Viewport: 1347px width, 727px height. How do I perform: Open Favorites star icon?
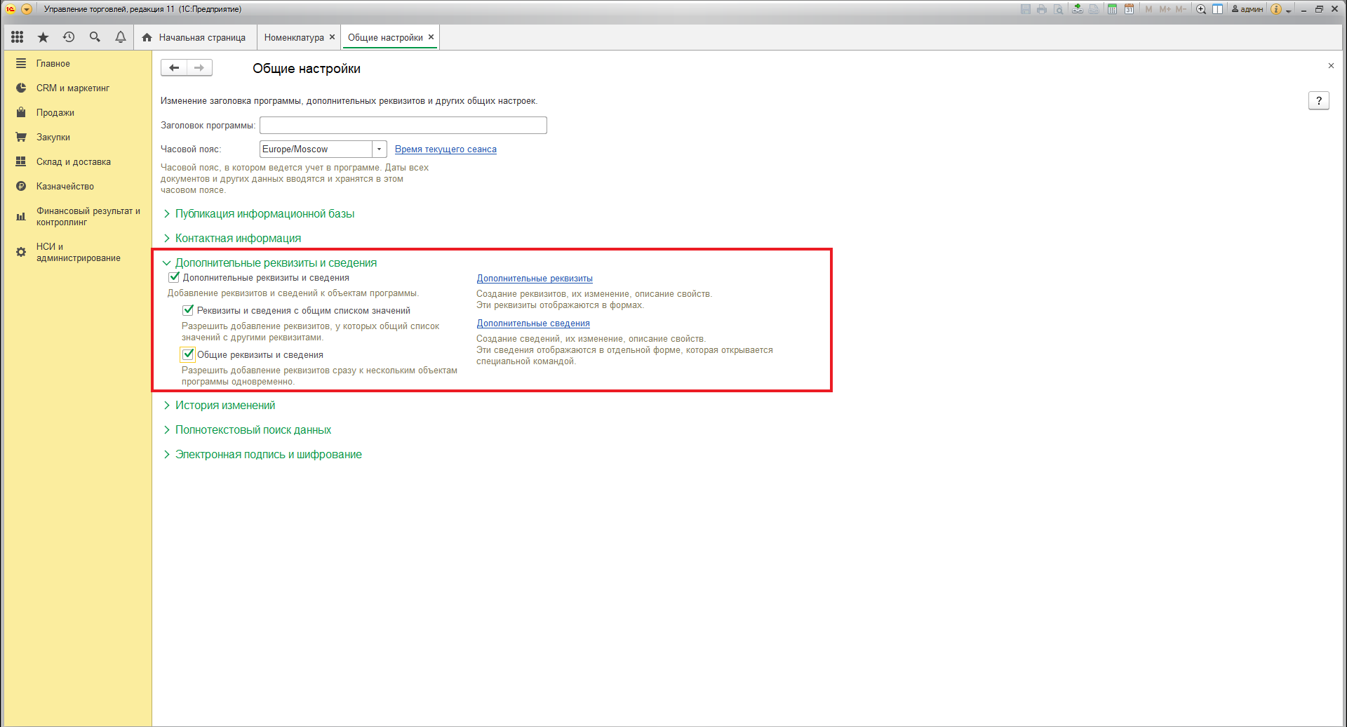(43, 37)
